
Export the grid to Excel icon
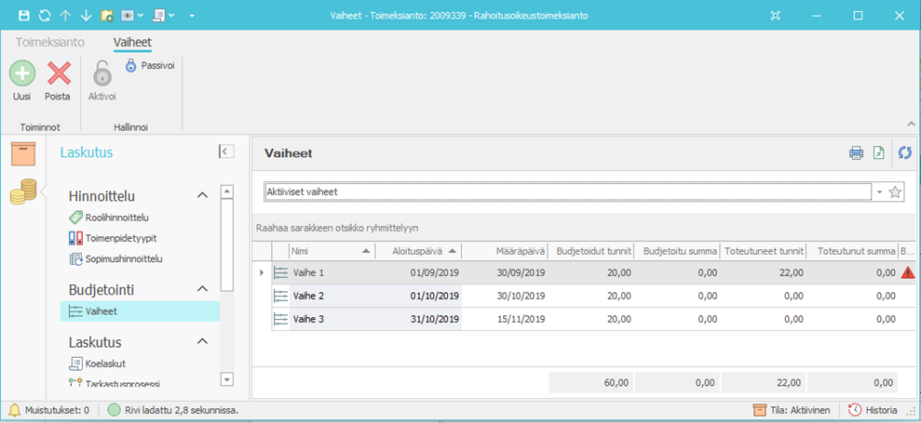tap(878, 153)
